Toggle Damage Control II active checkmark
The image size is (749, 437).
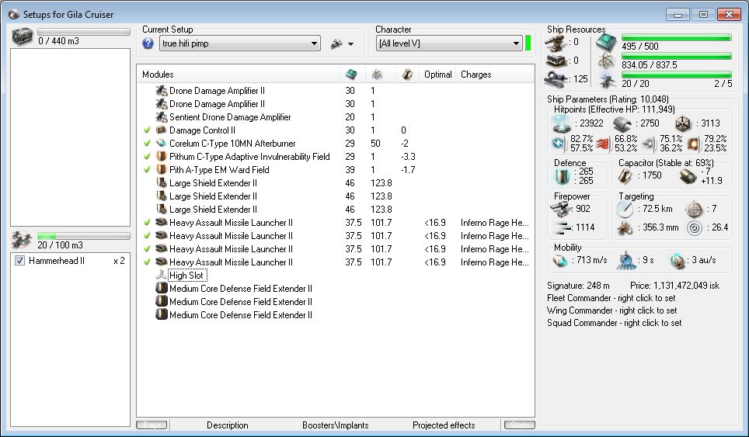[147, 130]
